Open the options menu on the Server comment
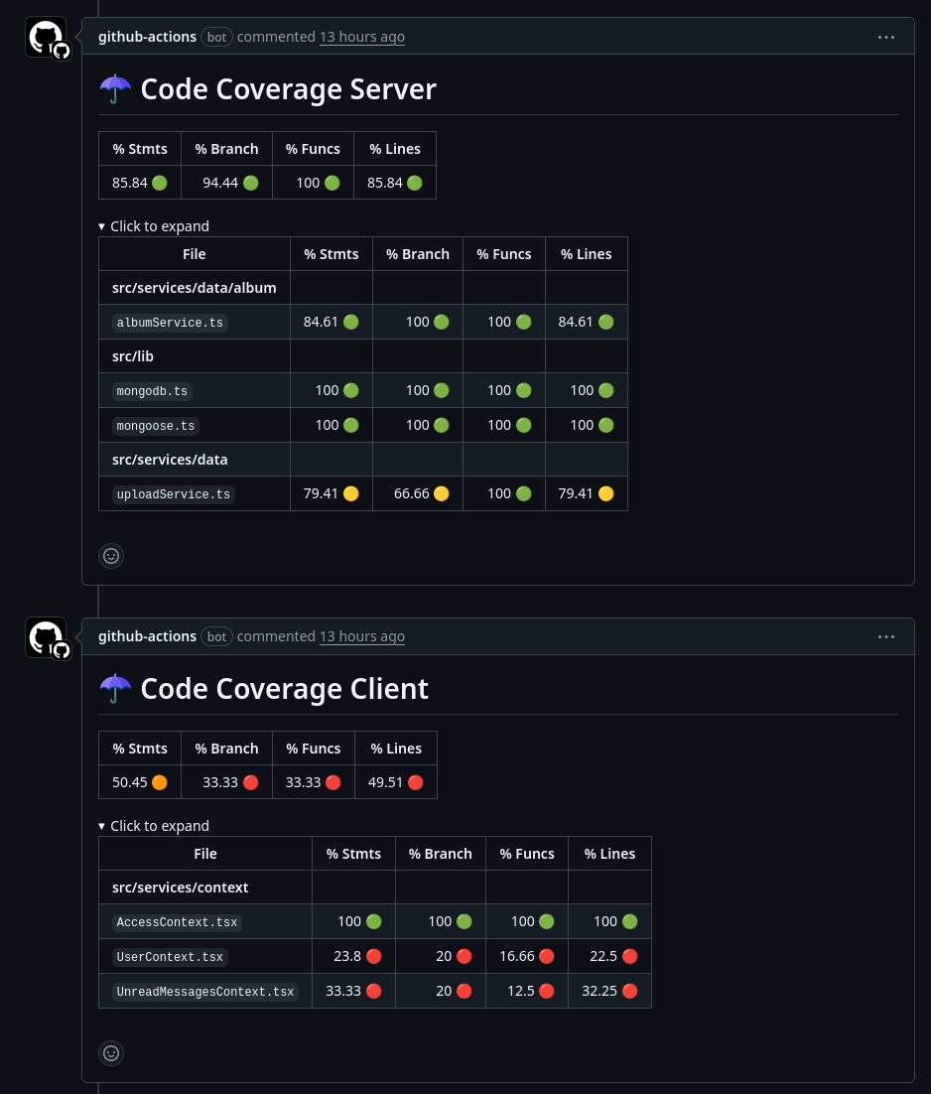This screenshot has width=931, height=1094. [886, 37]
